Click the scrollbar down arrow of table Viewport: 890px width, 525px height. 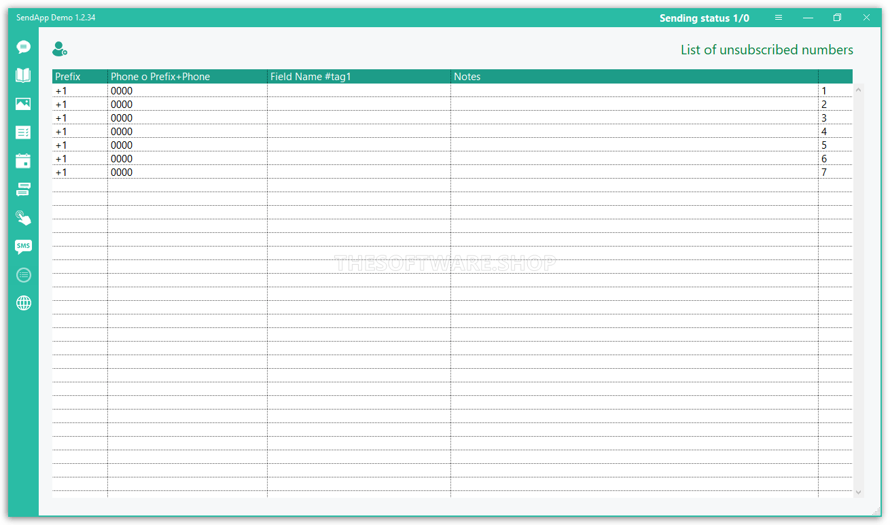(x=858, y=492)
